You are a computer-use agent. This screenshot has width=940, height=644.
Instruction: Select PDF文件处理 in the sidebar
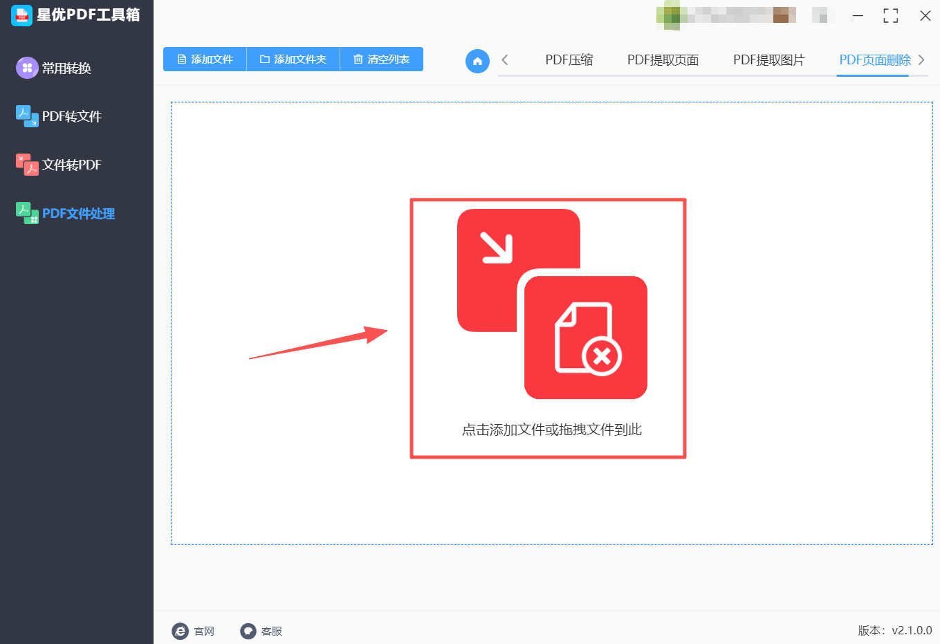tap(66, 213)
